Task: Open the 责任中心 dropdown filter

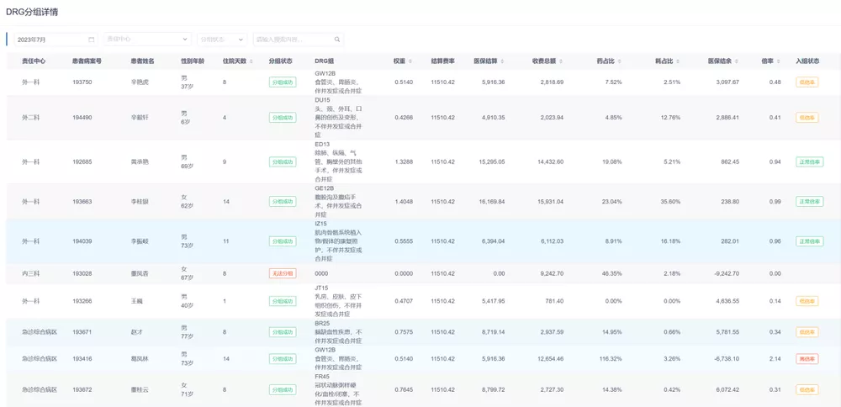Action: pos(148,40)
